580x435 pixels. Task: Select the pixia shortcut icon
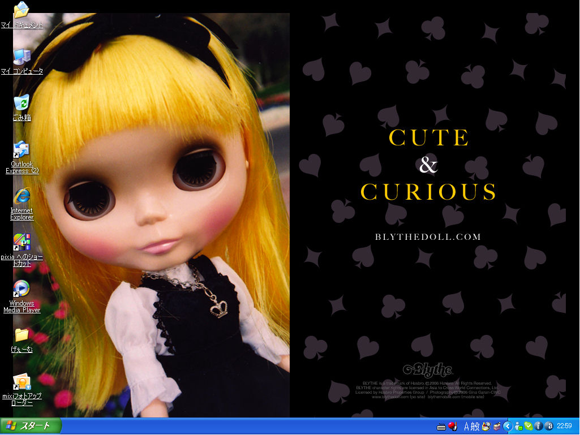point(22,251)
